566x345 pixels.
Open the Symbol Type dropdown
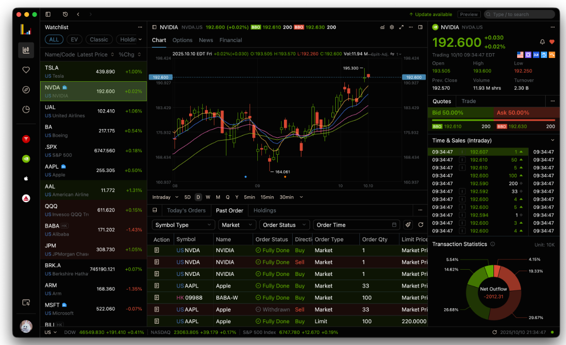coord(183,225)
